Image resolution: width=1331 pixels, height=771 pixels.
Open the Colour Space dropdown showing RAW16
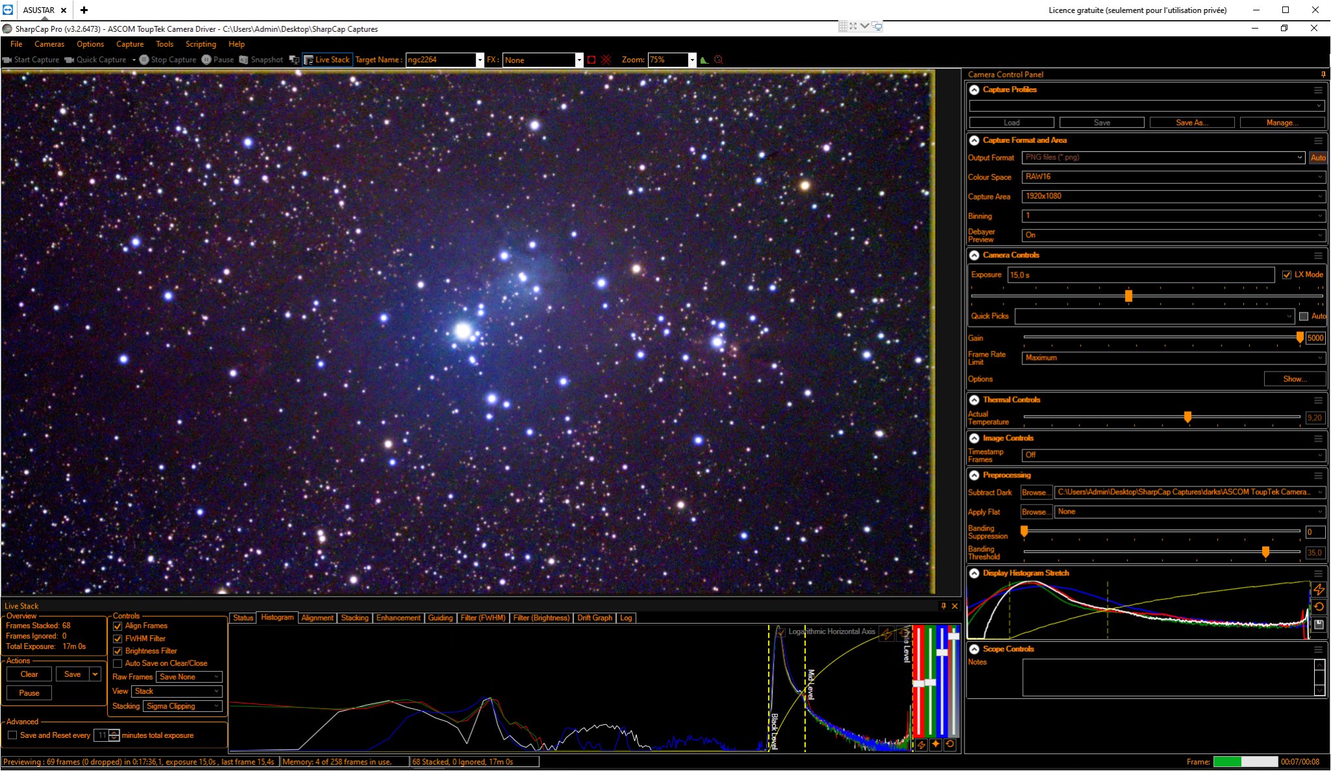pyautogui.click(x=1174, y=177)
